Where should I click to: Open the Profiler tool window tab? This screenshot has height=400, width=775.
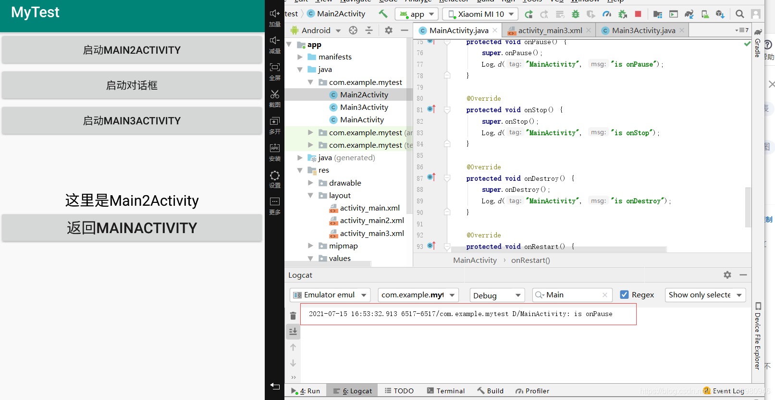tap(532, 391)
